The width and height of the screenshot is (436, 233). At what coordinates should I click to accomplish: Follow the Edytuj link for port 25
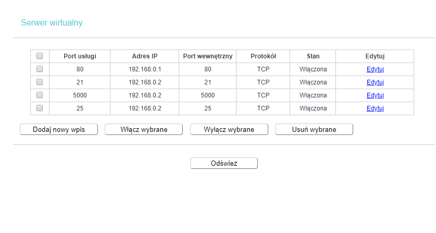375,108
